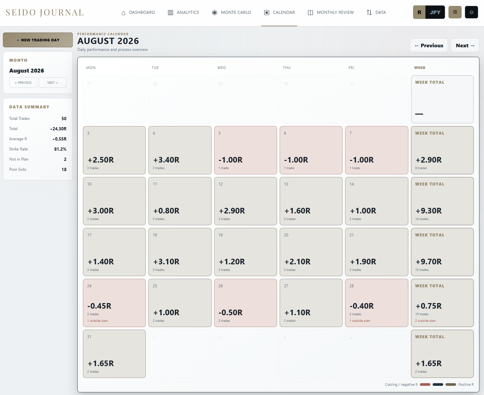Click the olive Positive R legend swatch
Screen dimensions: 484x395
(x=451, y=384)
